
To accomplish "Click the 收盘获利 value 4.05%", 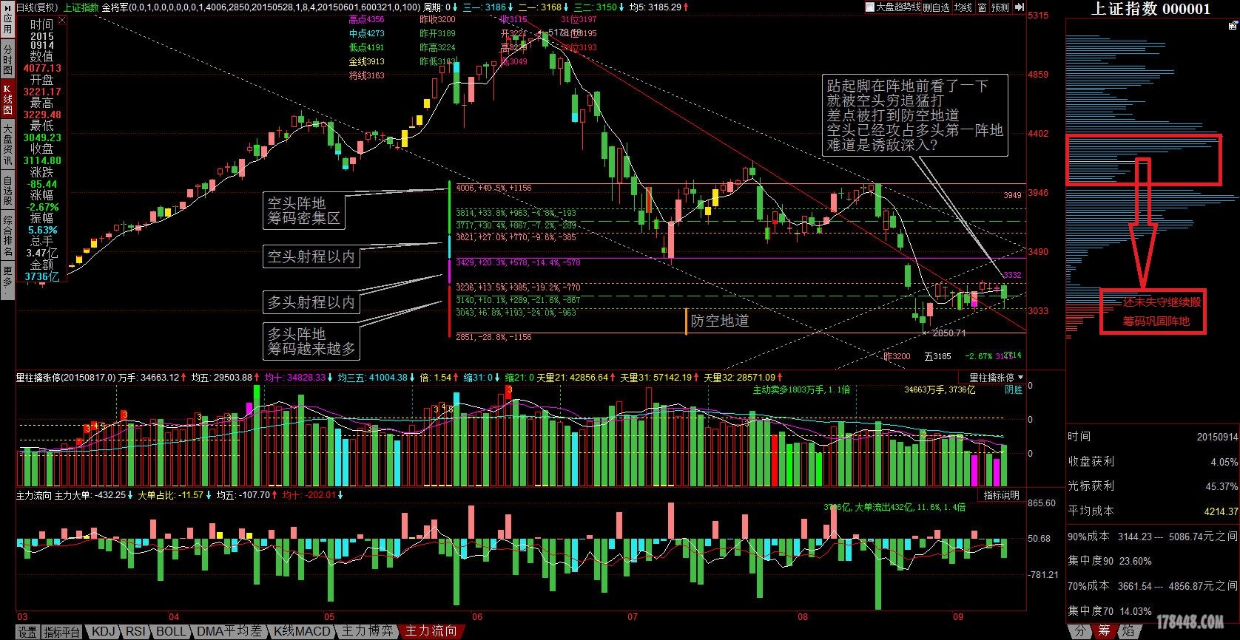I will 1224,462.
